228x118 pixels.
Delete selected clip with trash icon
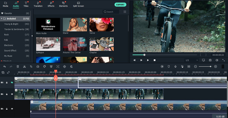[x=18, y=66]
